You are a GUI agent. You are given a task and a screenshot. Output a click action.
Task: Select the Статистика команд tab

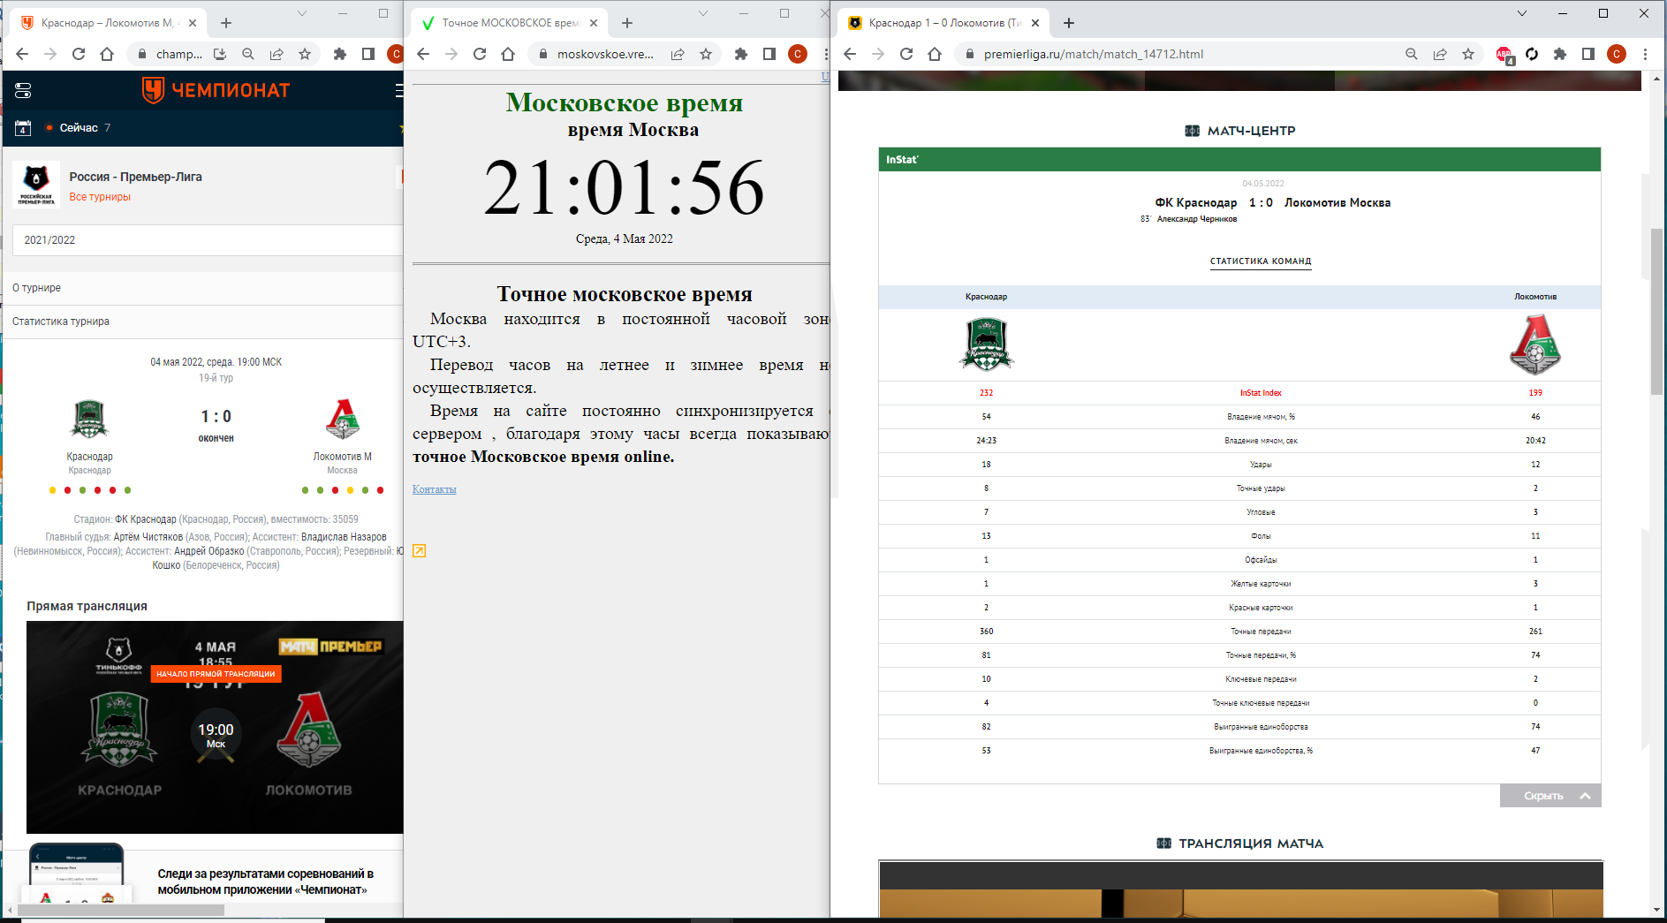coord(1261,261)
